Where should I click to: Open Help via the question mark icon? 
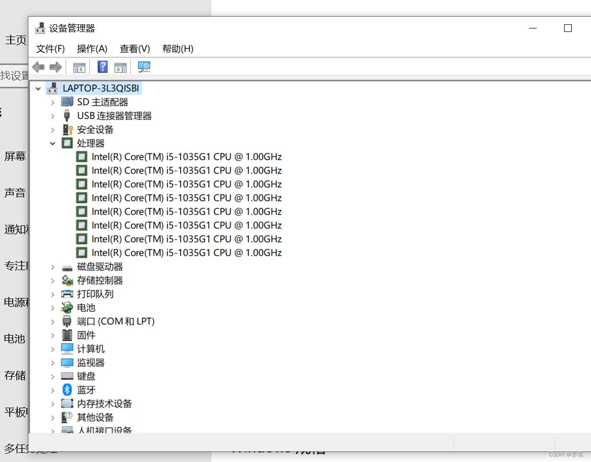(x=102, y=67)
